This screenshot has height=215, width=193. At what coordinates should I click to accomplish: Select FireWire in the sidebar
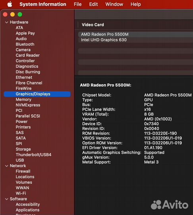[23, 88]
